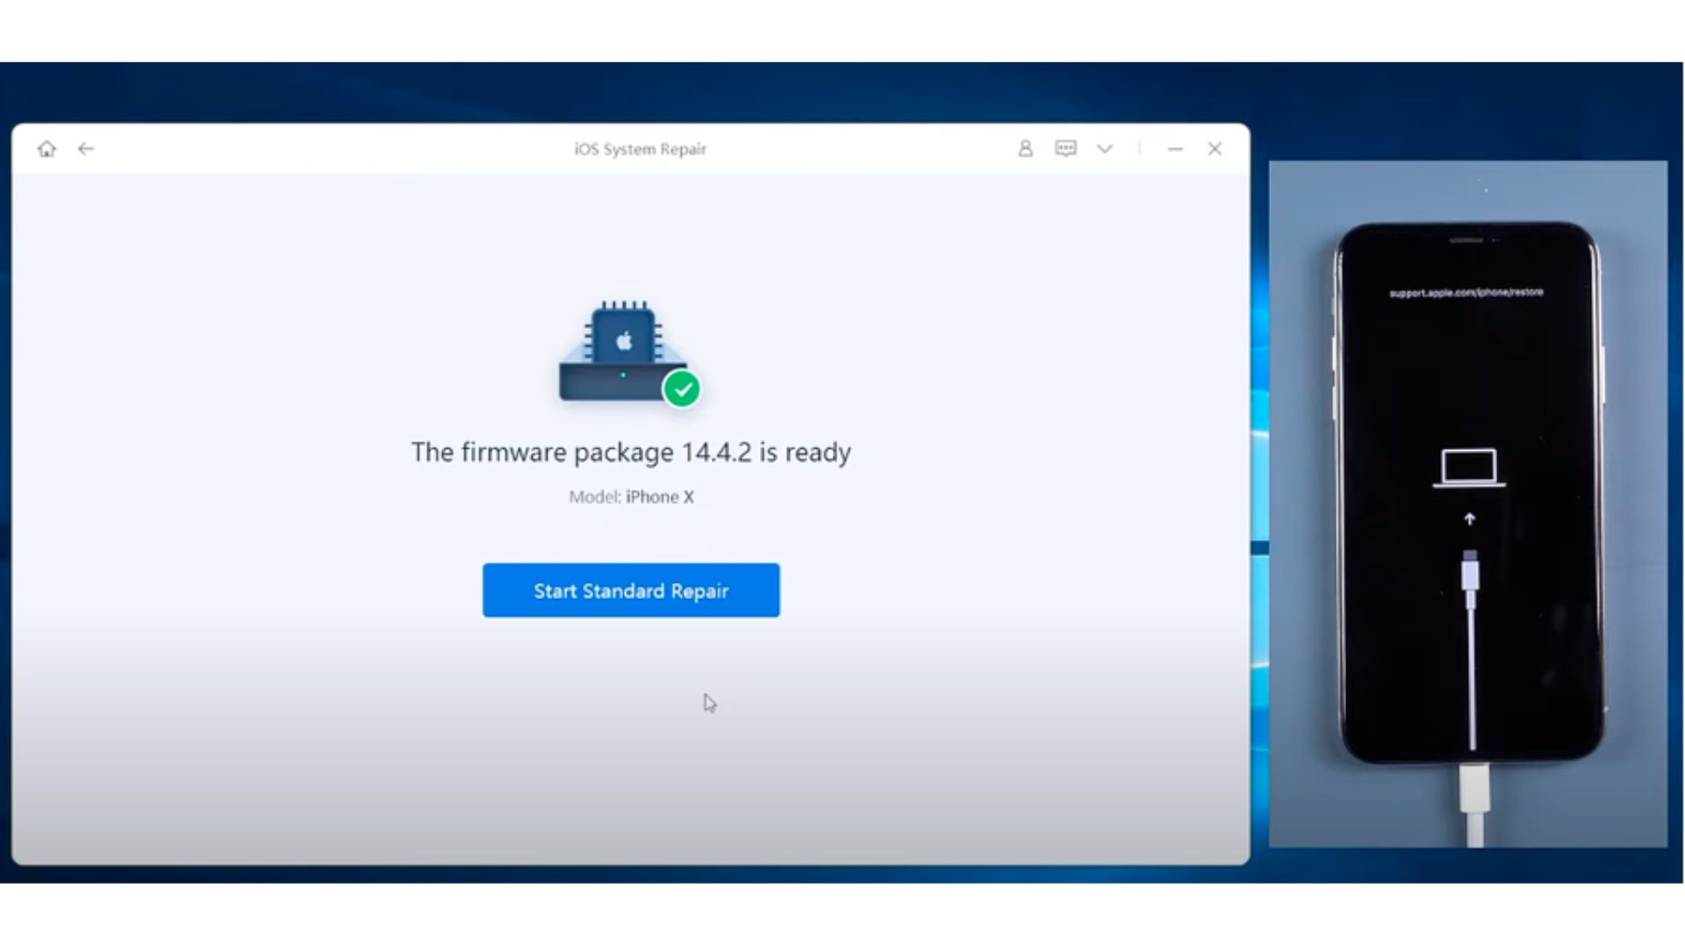The width and height of the screenshot is (1685, 947).
Task: Click the iOS System Repair title text
Action: (x=640, y=149)
